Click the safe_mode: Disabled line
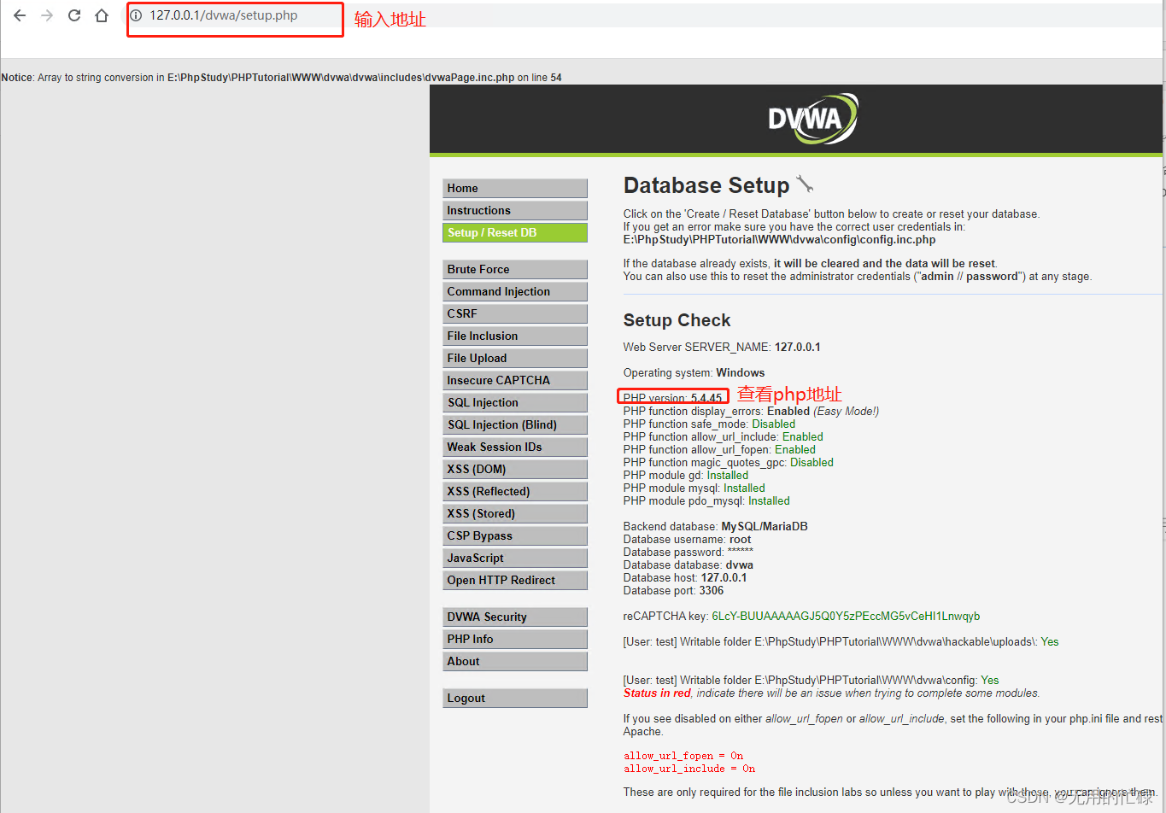This screenshot has height=813, width=1166. pyautogui.click(x=709, y=424)
